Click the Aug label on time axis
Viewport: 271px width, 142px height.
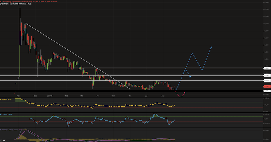[x=163, y=96]
